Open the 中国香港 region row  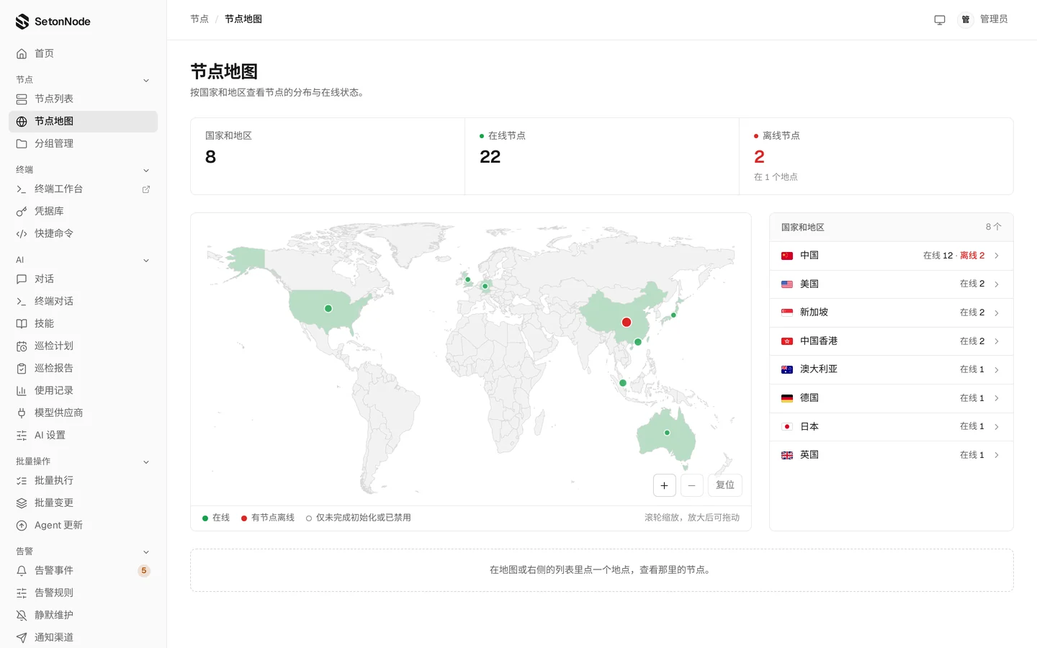(x=892, y=341)
